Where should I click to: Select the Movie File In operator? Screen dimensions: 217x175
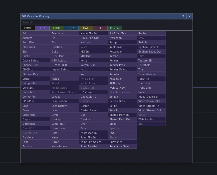tap(93, 33)
